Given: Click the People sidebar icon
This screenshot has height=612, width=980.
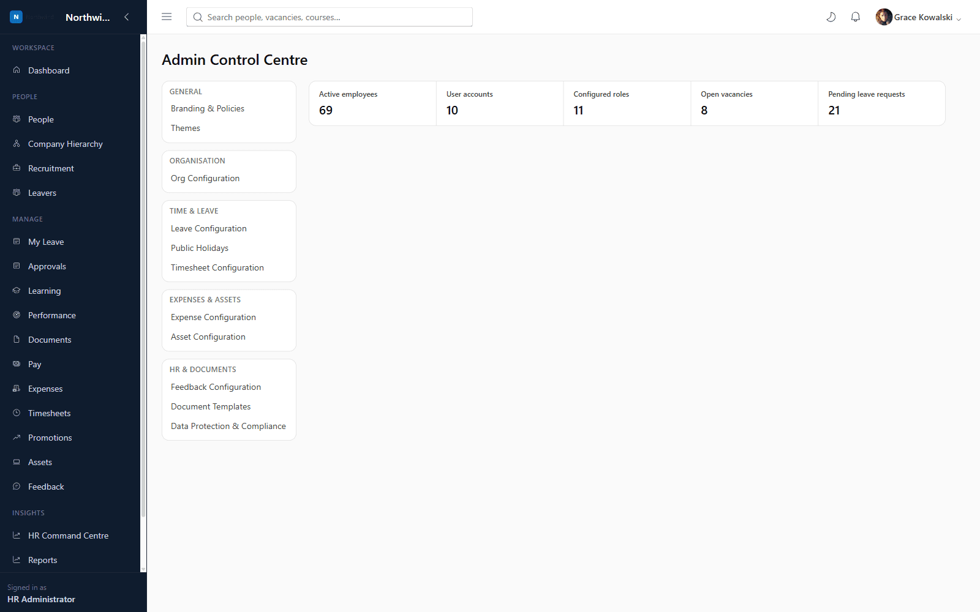Looking at the screenshot, I should (x=17, y=119).
